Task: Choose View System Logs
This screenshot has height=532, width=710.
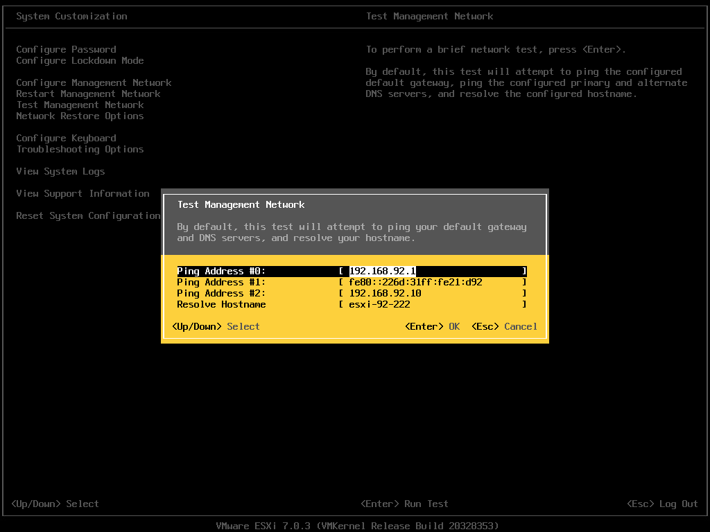Action: click(60, 171)
